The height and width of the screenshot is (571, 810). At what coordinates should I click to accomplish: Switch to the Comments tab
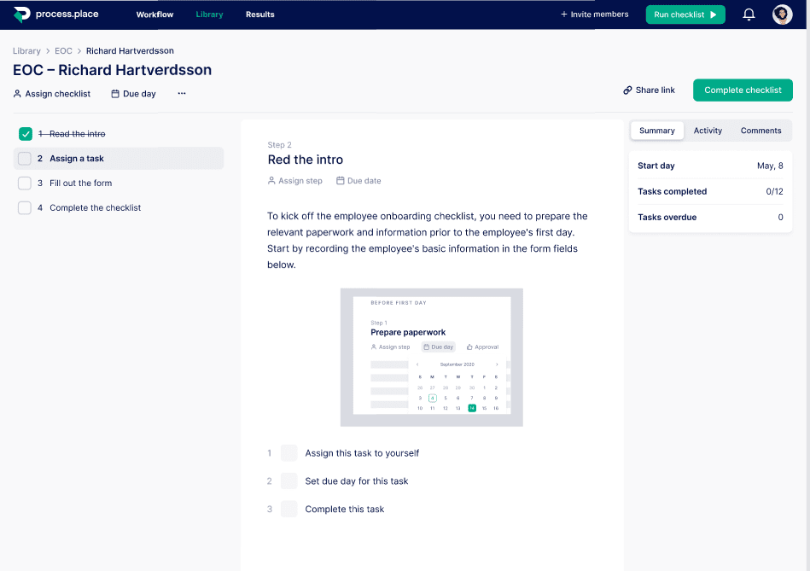pyautogui.click(x=761, y=131)
